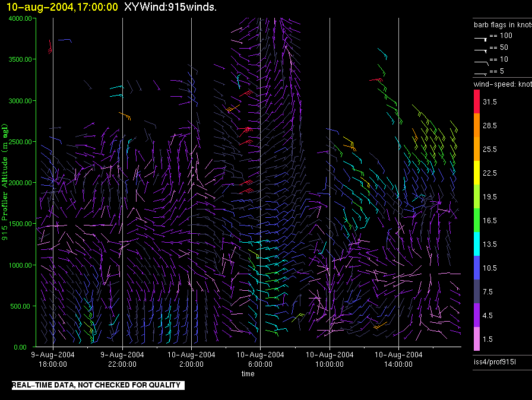The width and height of the screenshot is (532, 400).
Task: Click the 31.5 wind-speed scale value
Action: (x=490, y=102)
